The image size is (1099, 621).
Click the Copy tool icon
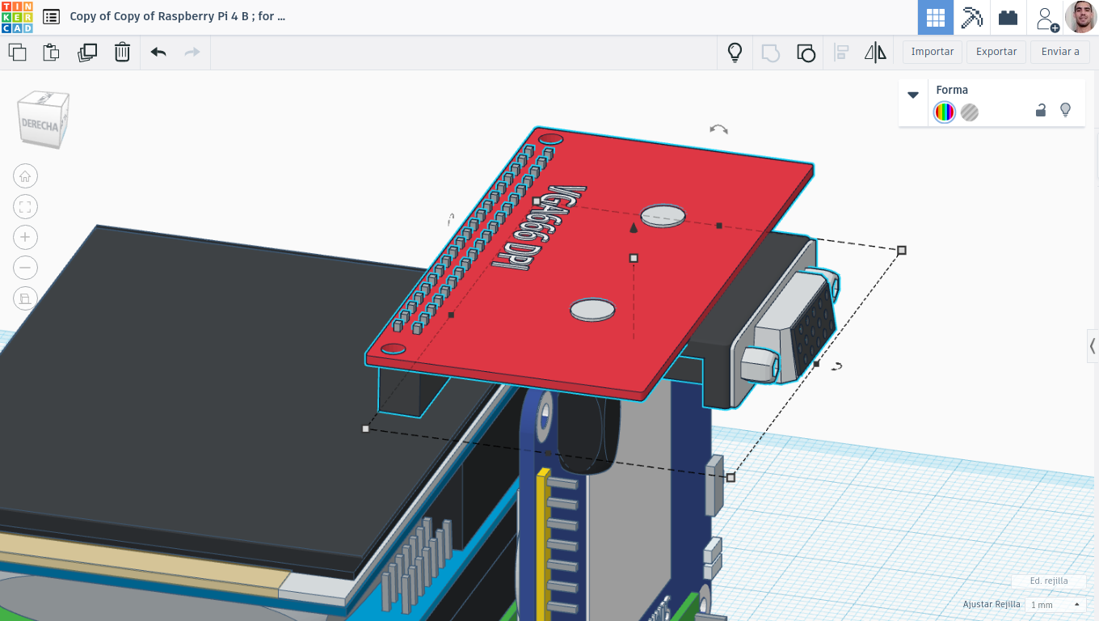[17, 53]
